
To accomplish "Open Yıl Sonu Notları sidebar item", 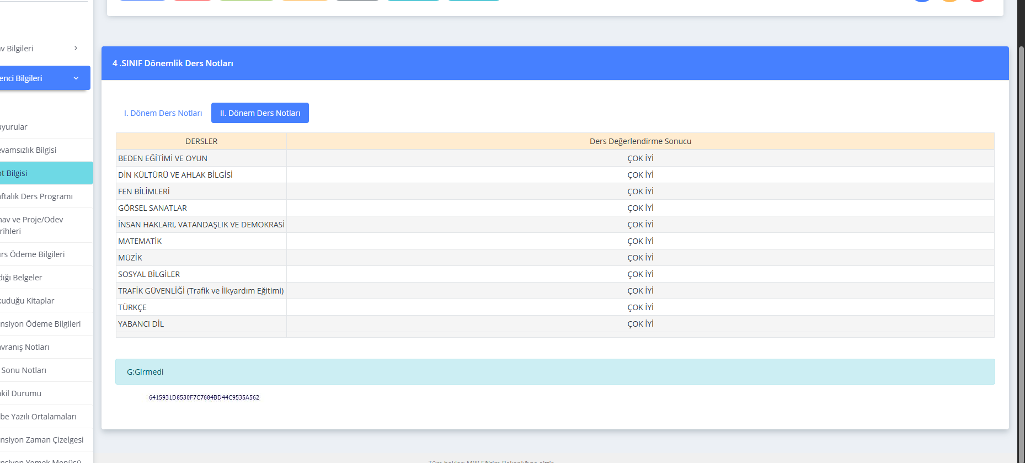I will [24, 370].
